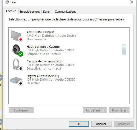Viewport: 137px width, 130px height.
Task: Close the Son dialog window
Action: (132, 2)
